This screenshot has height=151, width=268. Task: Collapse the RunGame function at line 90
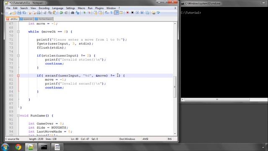[x=18, y=116]
